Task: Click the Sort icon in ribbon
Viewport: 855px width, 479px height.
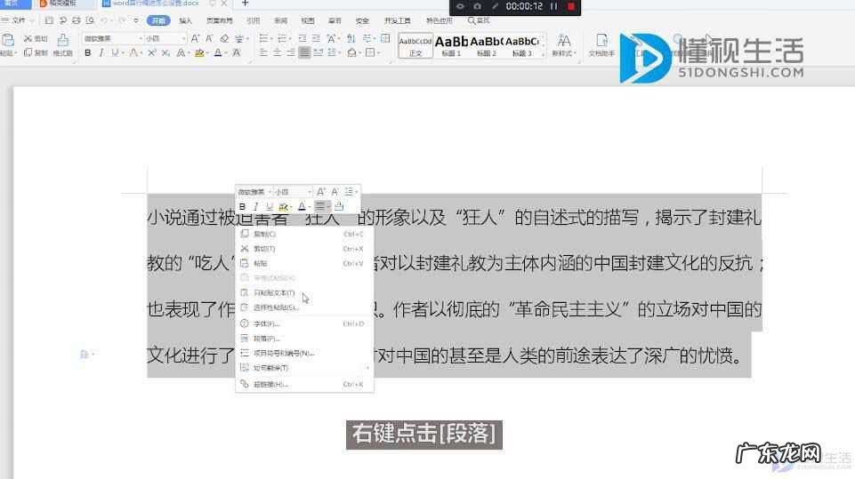Action: (x=351, y=39)
